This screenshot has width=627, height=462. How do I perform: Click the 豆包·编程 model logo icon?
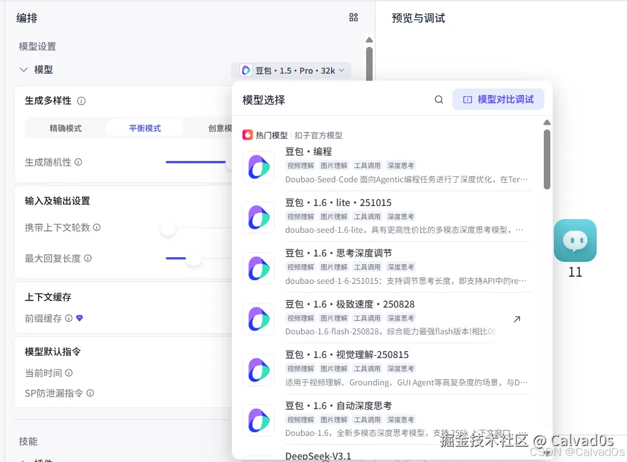point(259,167)
